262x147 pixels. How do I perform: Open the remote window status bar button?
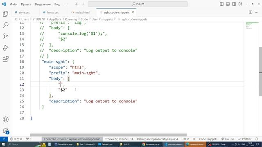4,139
